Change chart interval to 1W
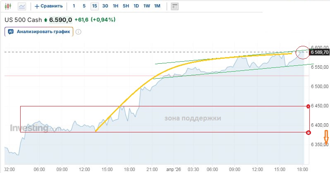This screenshot has height=173, width=330. point(146,6)
